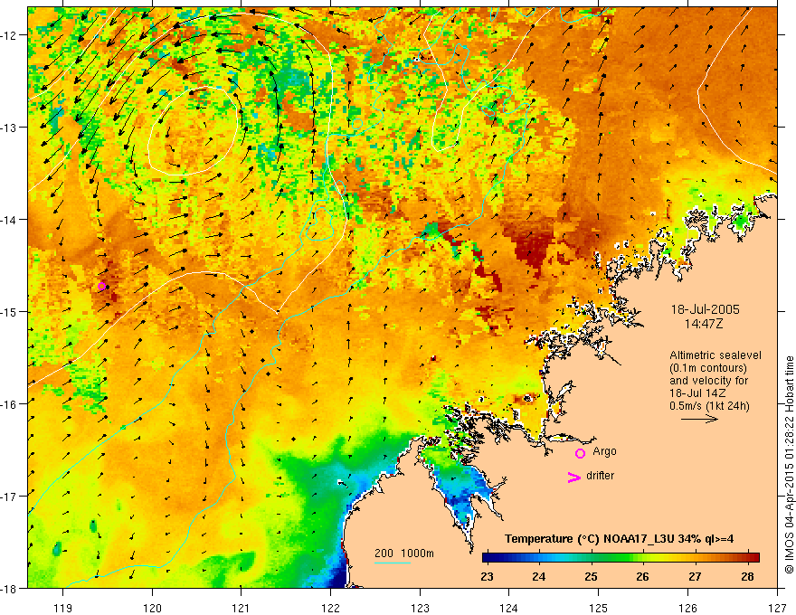796x615 pixels.
Task: Click latitude axis label -18
Action: pos(10,589)
